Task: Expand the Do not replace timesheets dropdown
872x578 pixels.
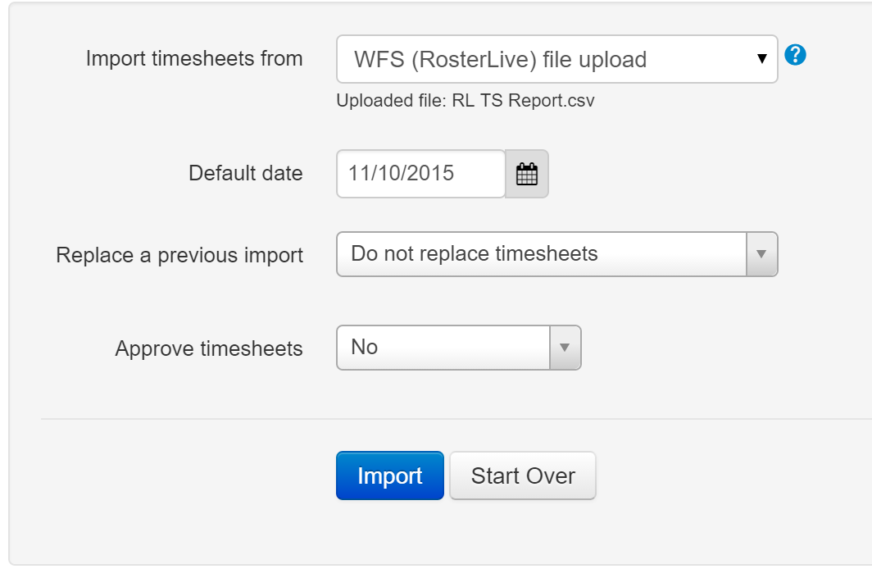Action: (x=557, y=254)
